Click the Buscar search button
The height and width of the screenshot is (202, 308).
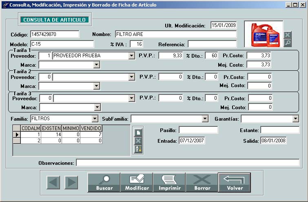(x=104, y=182)
